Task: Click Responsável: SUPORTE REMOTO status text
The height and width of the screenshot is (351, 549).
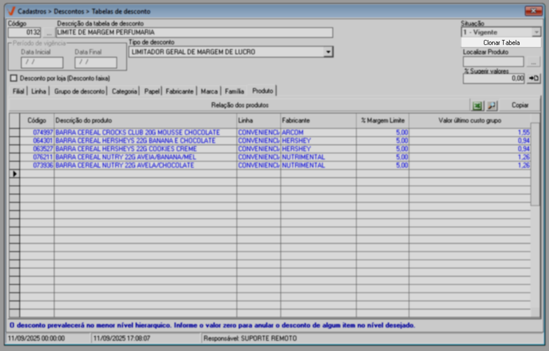Action: (x=250, y=338)
